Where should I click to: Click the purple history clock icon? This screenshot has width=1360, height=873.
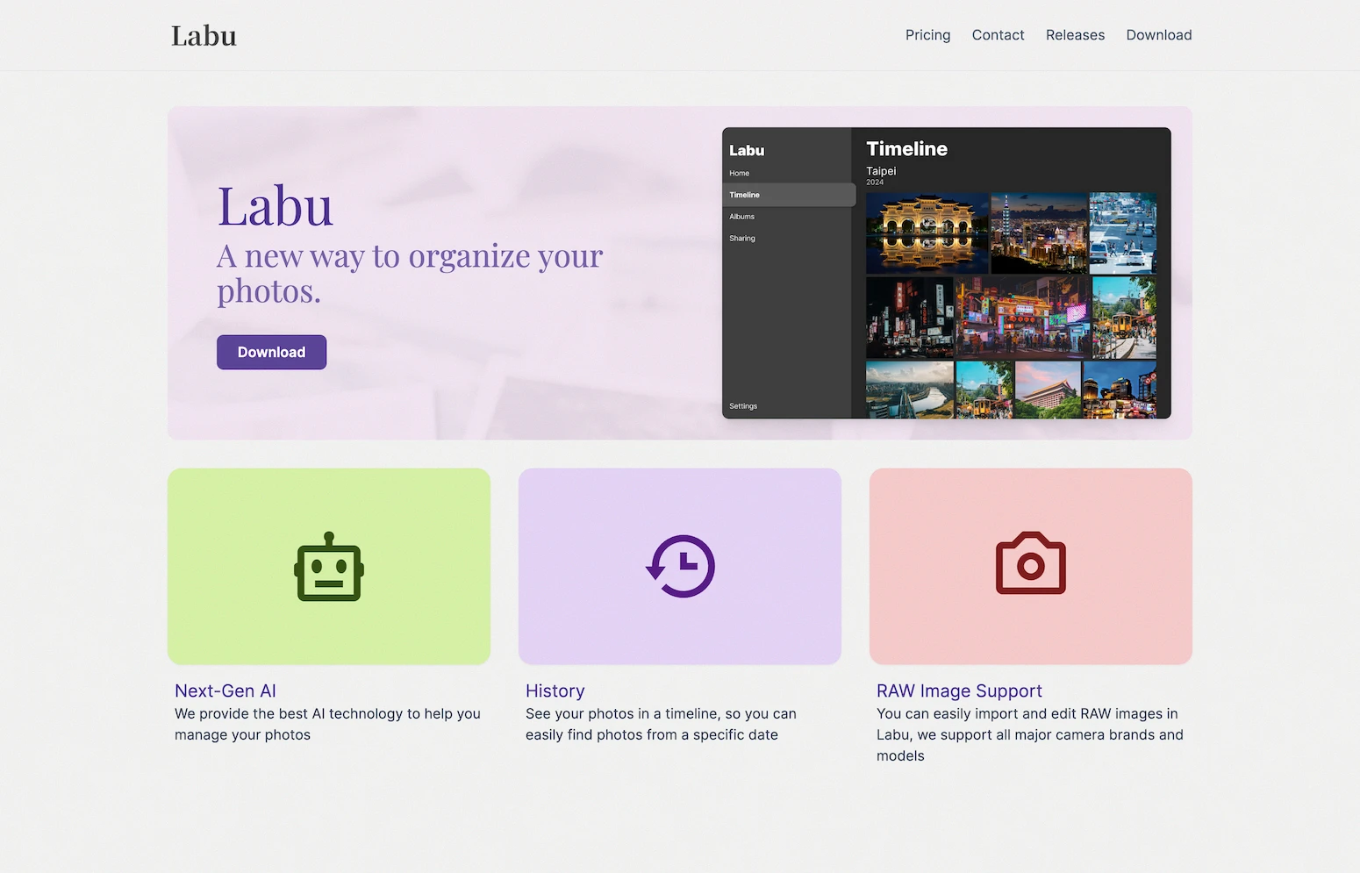pos(680,567)
